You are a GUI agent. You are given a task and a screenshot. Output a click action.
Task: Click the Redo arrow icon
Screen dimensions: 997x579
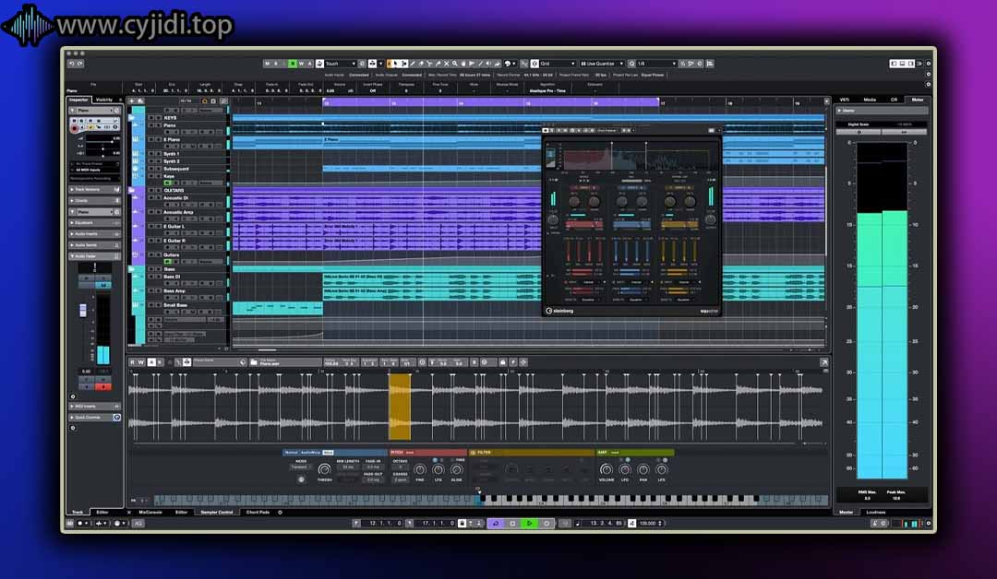click(79, 64)
